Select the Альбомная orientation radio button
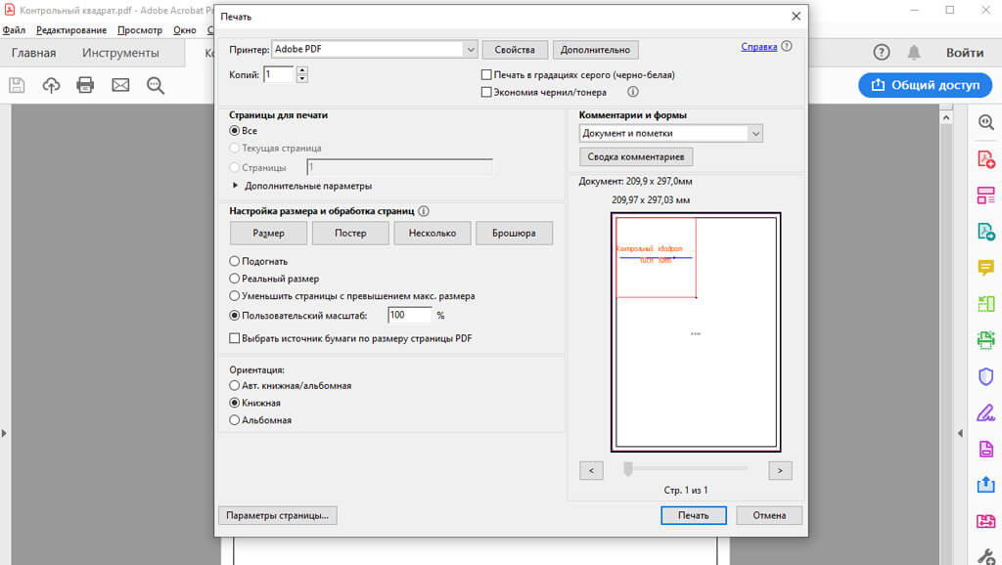 (x=234, y=420)
